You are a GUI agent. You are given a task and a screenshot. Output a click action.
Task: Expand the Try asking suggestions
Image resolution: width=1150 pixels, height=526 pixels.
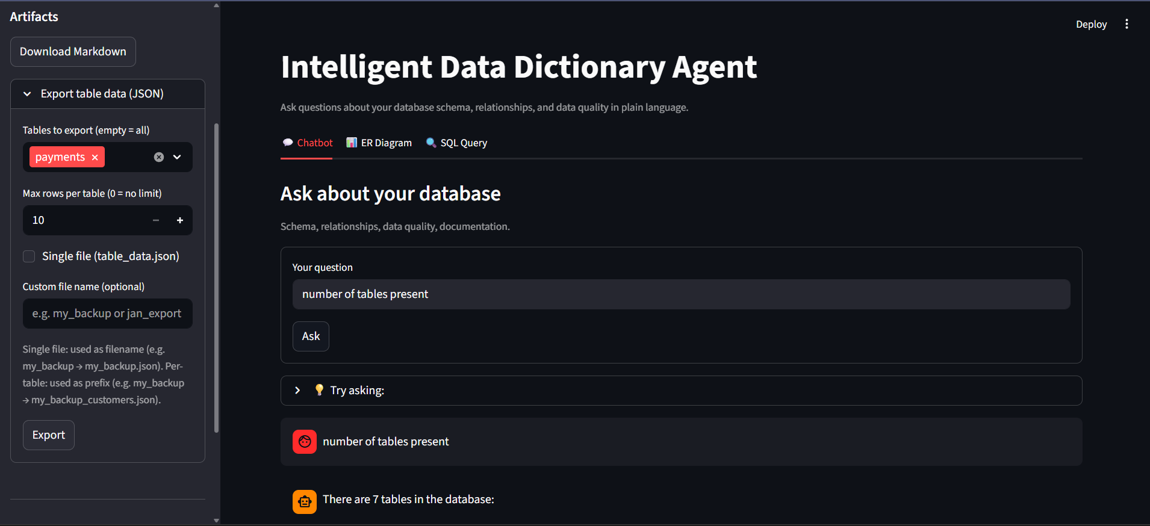681,391
